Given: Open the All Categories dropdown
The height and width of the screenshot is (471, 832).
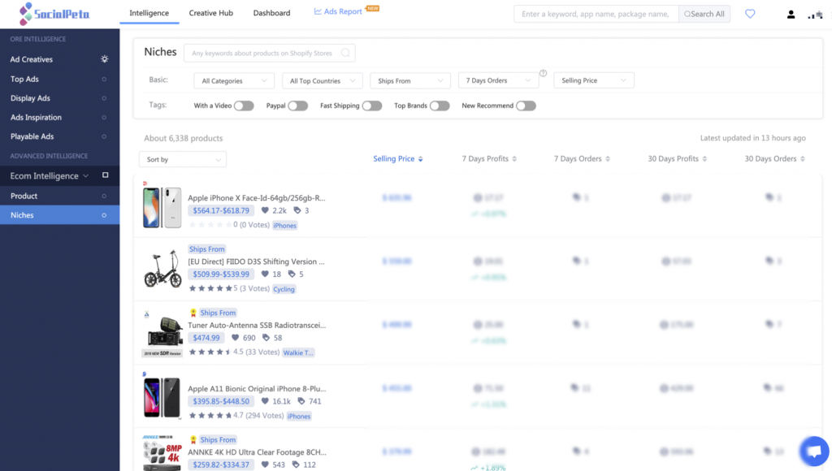Looking at the screenshot, I should [x=234, y=80].
